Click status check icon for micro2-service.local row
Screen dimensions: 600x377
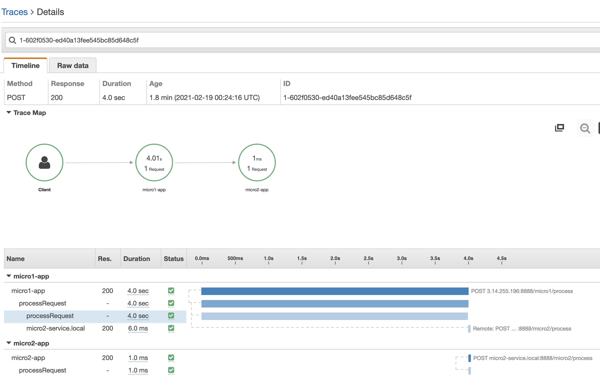[x=171, y=328]
